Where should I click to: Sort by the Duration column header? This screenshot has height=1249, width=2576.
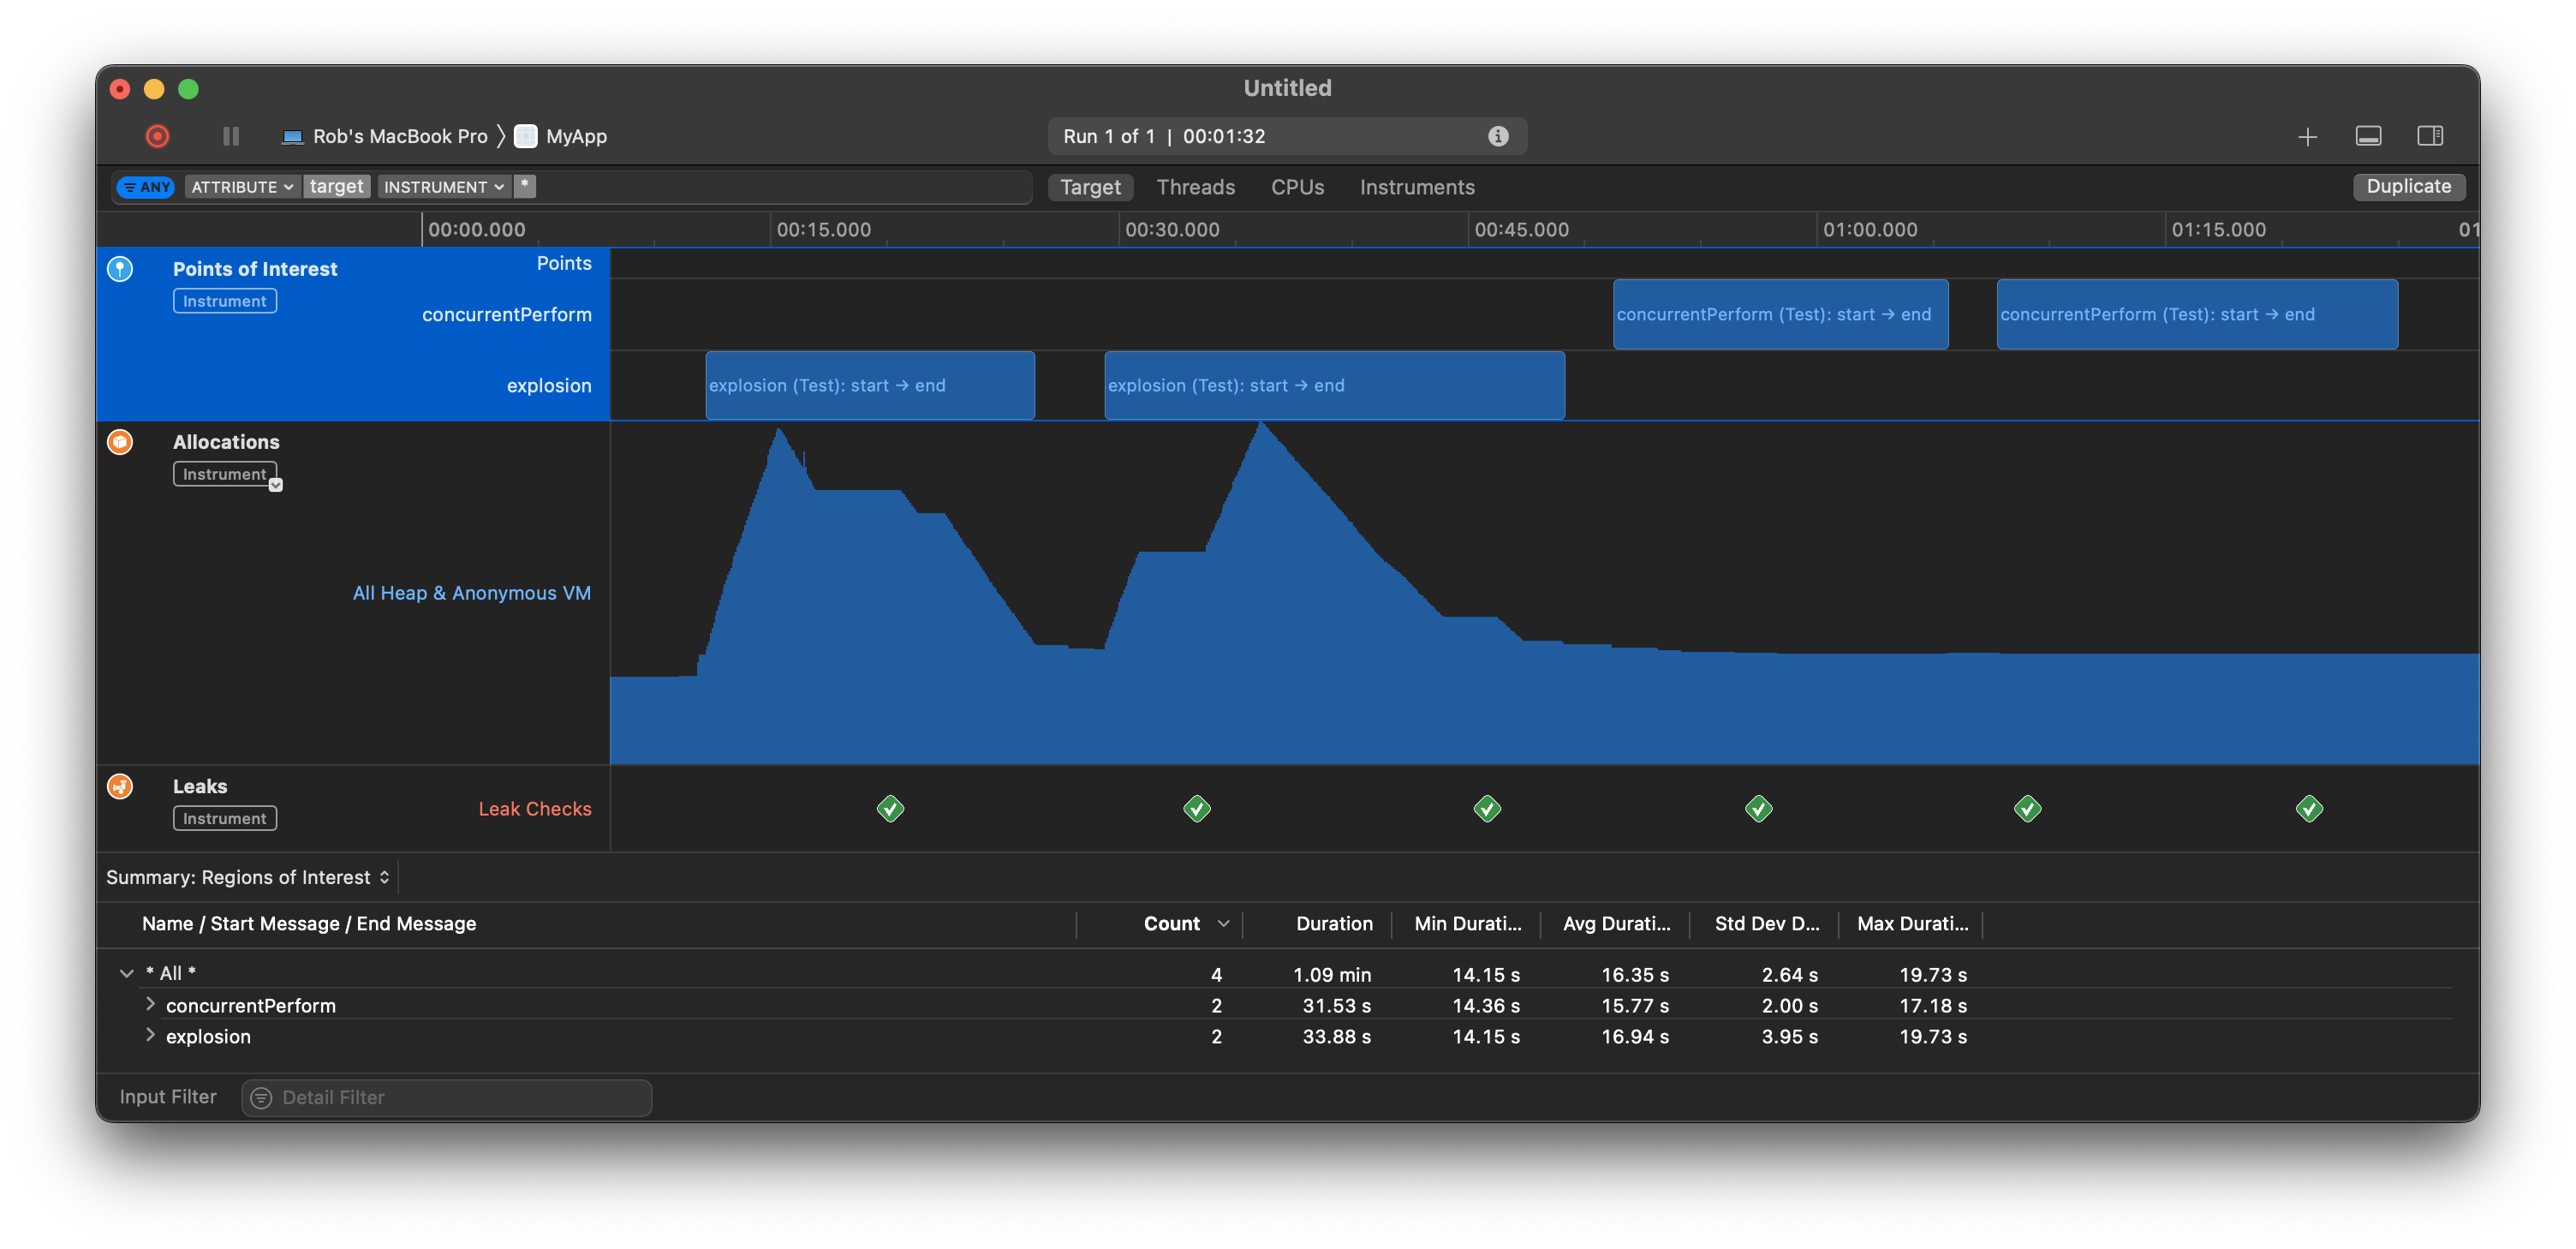click(1334, 924)
